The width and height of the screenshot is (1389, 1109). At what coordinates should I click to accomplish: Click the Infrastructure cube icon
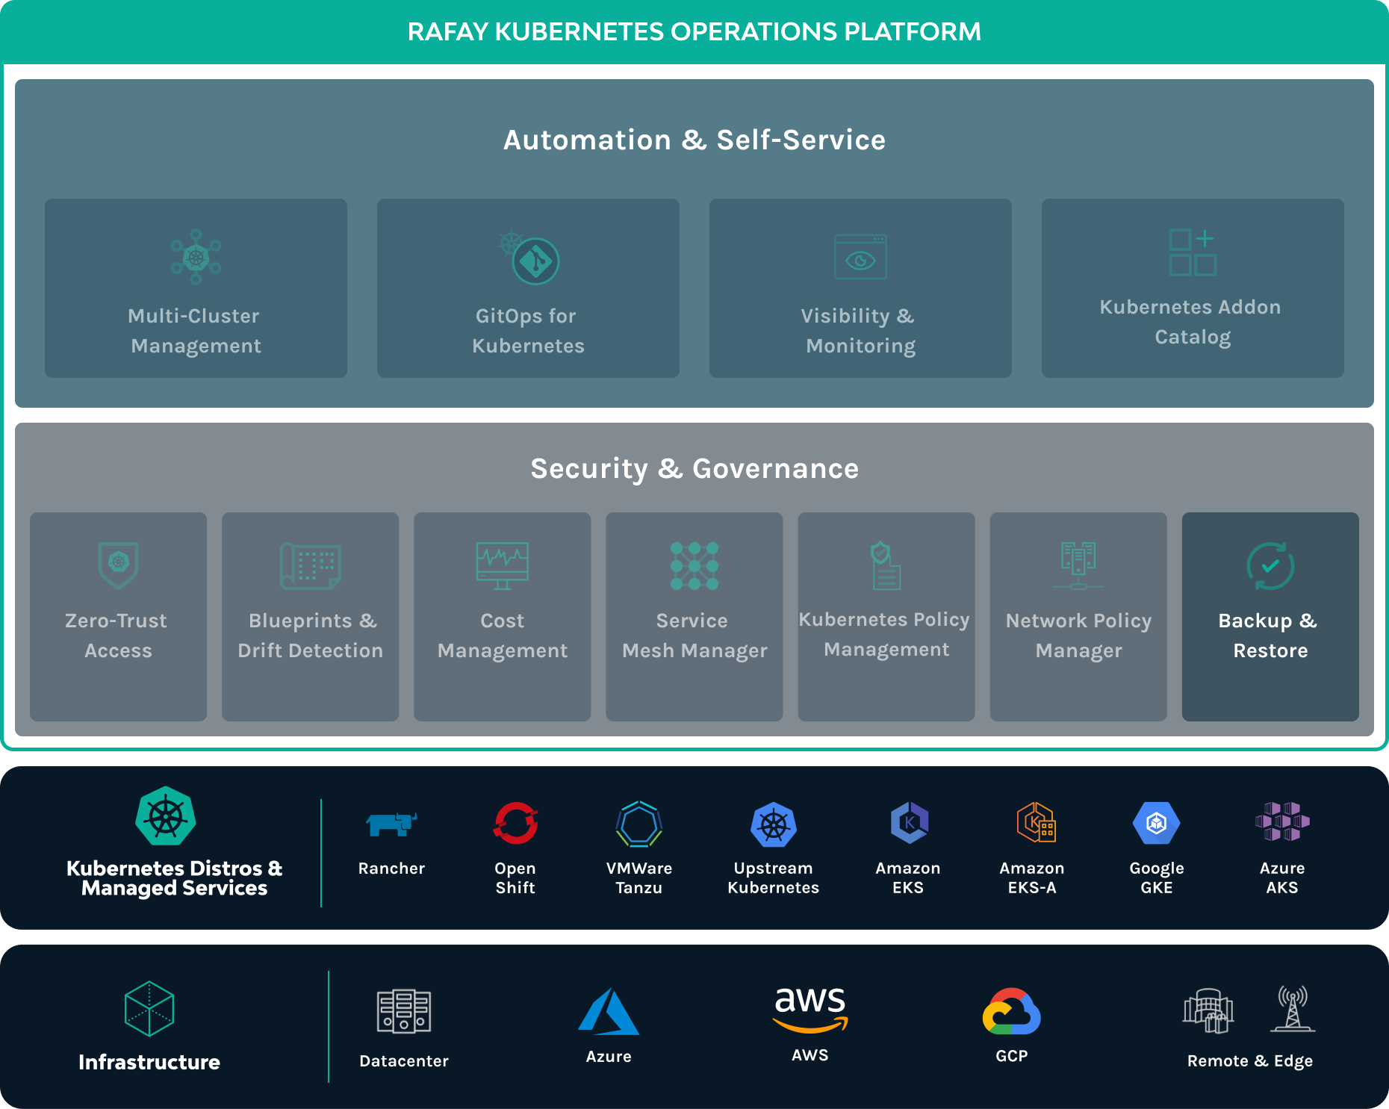pyautogui.click(x=149, y=1008)
